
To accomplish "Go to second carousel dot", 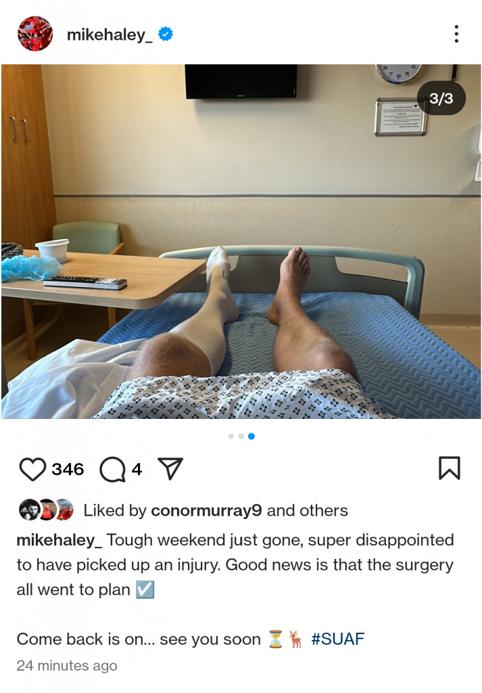I will point(241,437).
